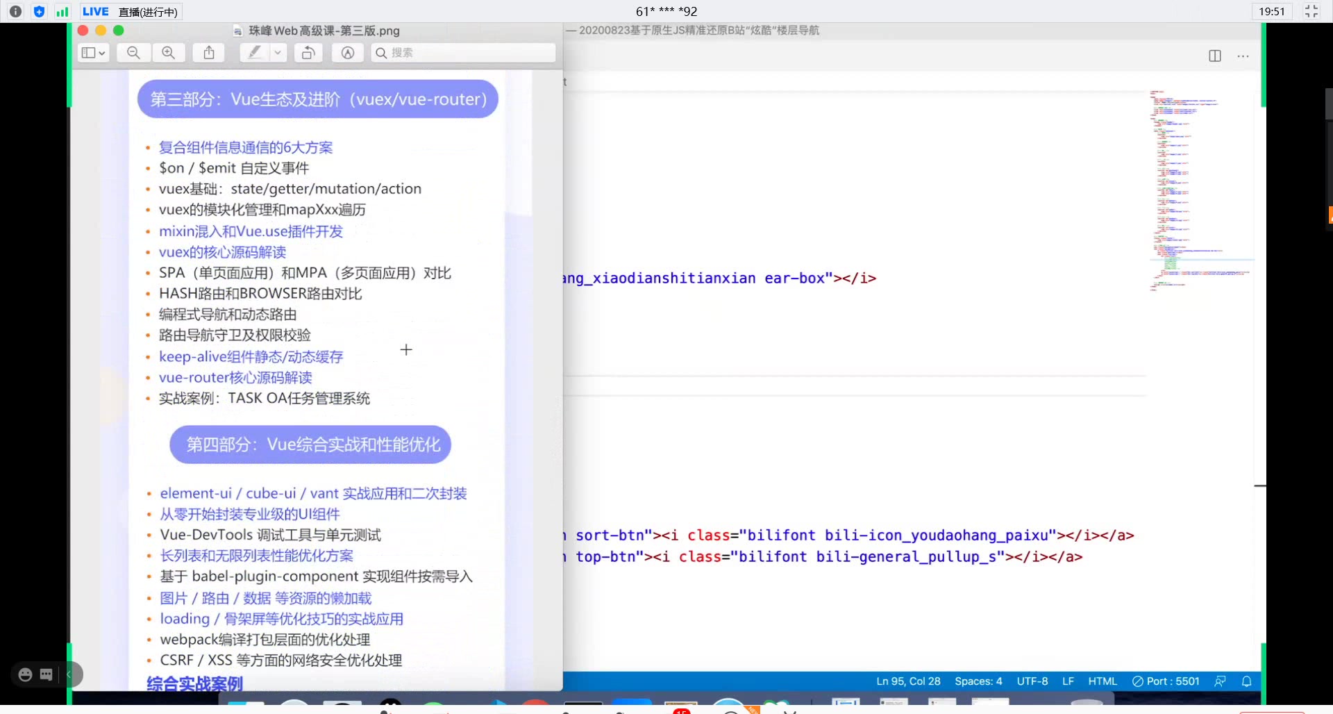This screenshot has height=714, width=1333.
Task: Click the 编程式导航和动态路由 line
Action: 228,315
